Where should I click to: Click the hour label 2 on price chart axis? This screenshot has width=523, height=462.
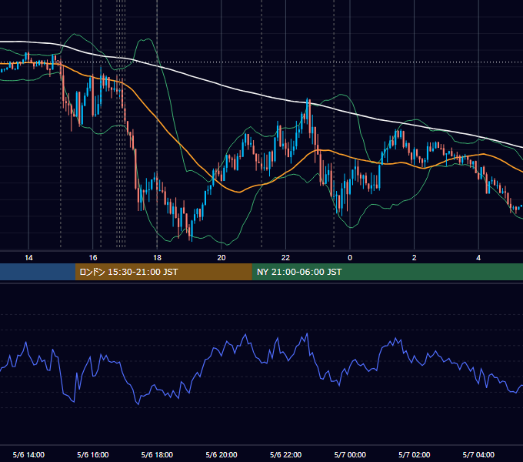tap(415, 258)
